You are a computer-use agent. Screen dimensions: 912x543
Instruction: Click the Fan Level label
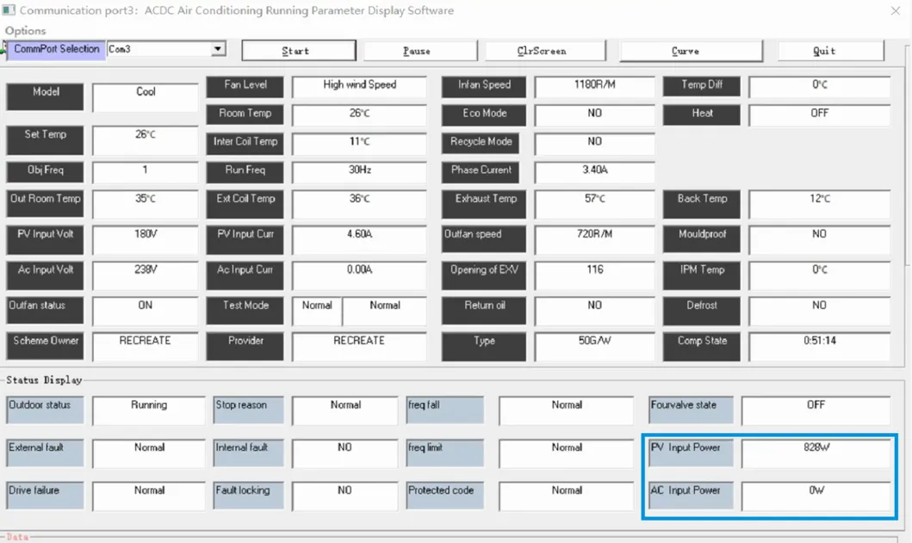coord(245,85)
